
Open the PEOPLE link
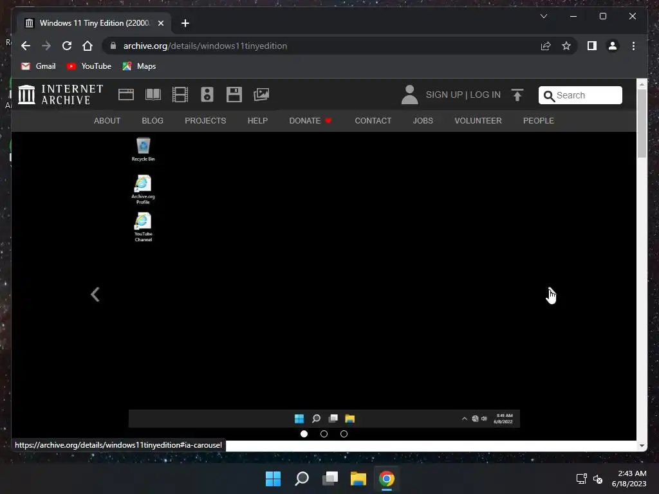(539, 121)
